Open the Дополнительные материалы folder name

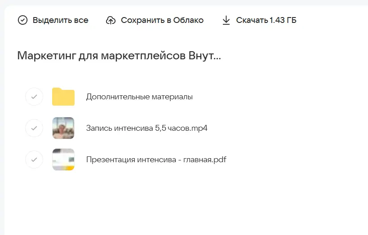click(x=139, y=97)
